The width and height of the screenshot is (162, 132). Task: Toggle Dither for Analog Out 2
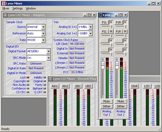tap(121, 106)
